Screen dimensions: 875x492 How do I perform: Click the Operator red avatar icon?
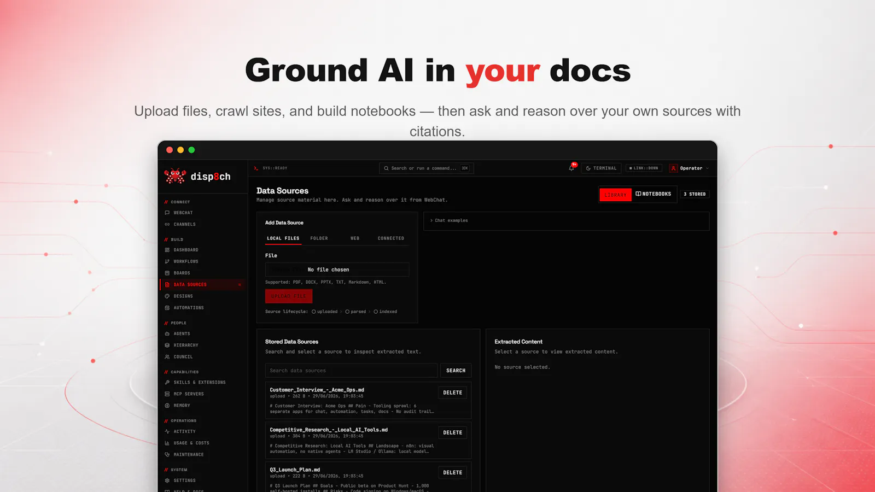(x=674, y=168)
